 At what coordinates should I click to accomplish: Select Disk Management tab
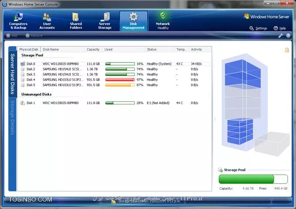pyautogui.click(x=134, y=21)
